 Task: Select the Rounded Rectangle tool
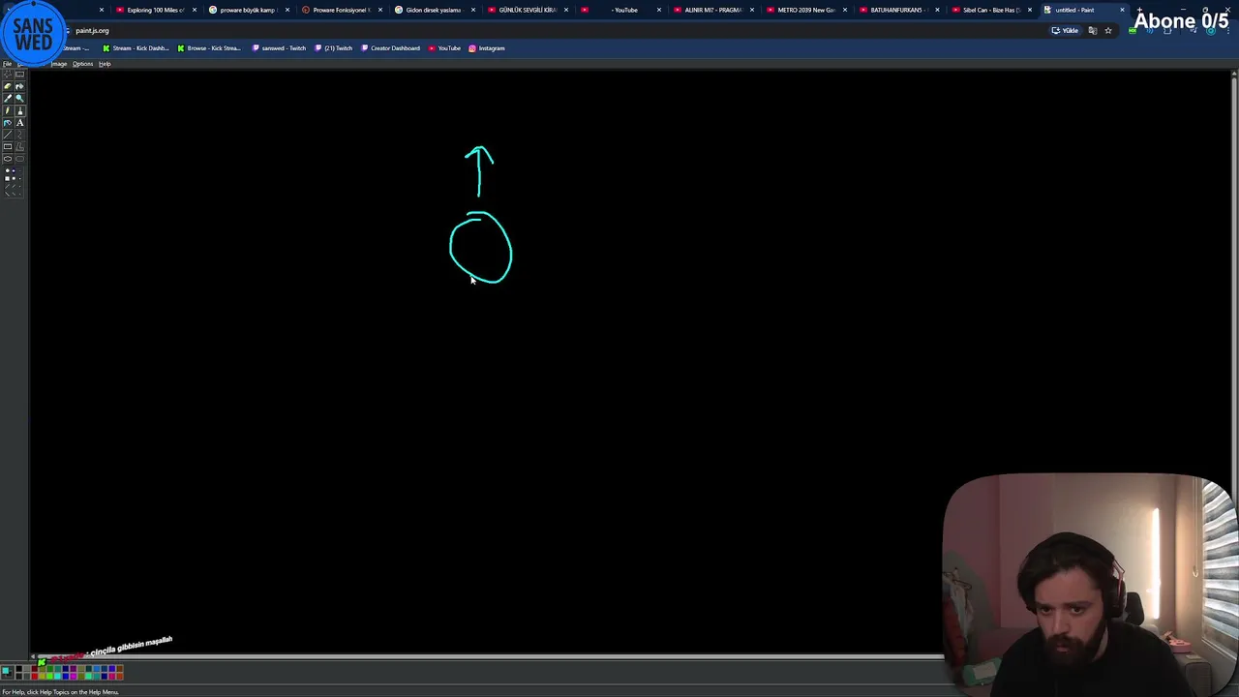point(19,159)
